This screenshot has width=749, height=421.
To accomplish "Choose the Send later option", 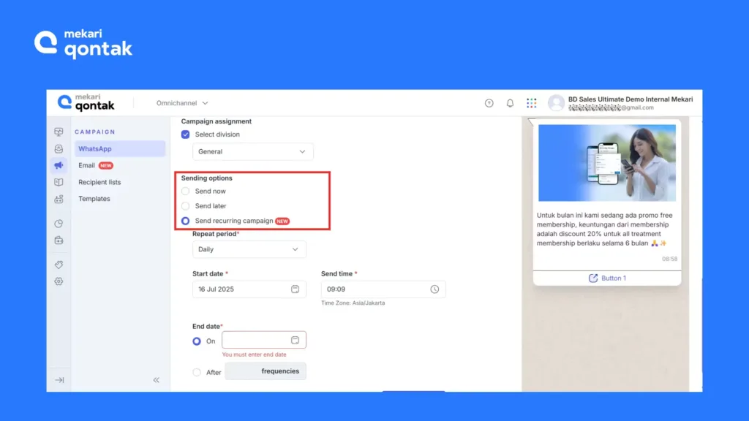I will click(x=185, y=206).
